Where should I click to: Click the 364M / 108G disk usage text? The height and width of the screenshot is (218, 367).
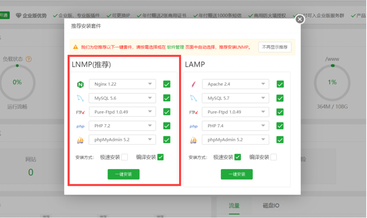click(x=332, y=107)
